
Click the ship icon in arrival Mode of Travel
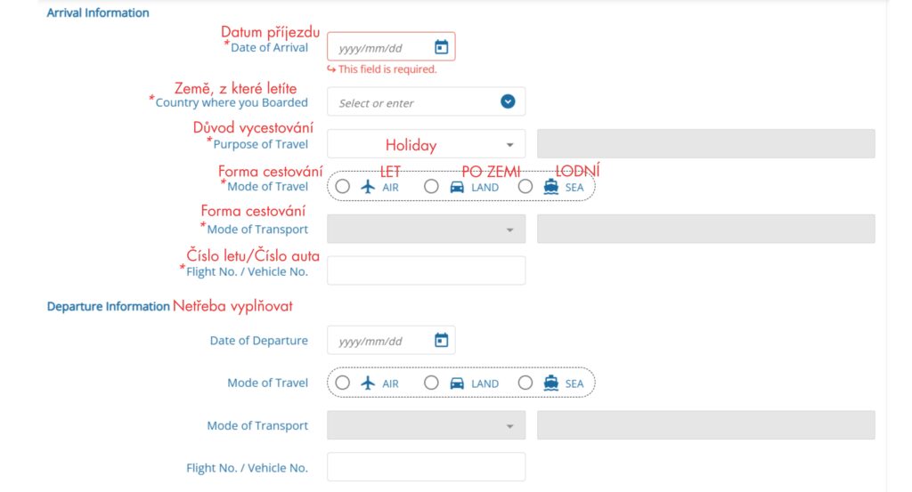(551, 187)
